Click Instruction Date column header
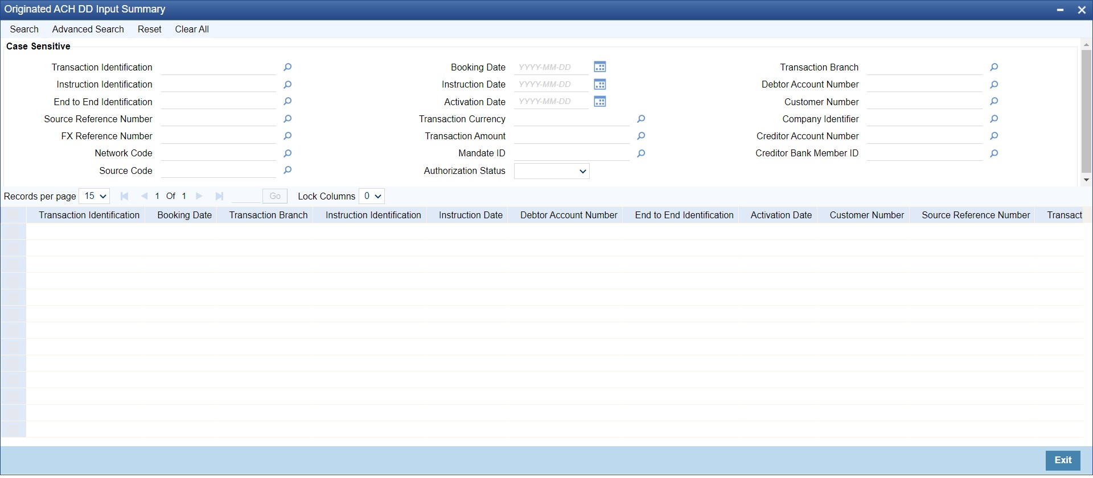This screenshot has width=1093, height=478. pos(471,215)
